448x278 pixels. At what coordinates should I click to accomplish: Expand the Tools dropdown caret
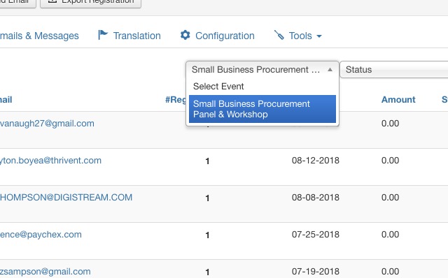[x=319, y=36]
